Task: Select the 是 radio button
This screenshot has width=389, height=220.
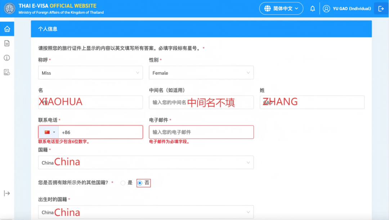Action: 123,183
